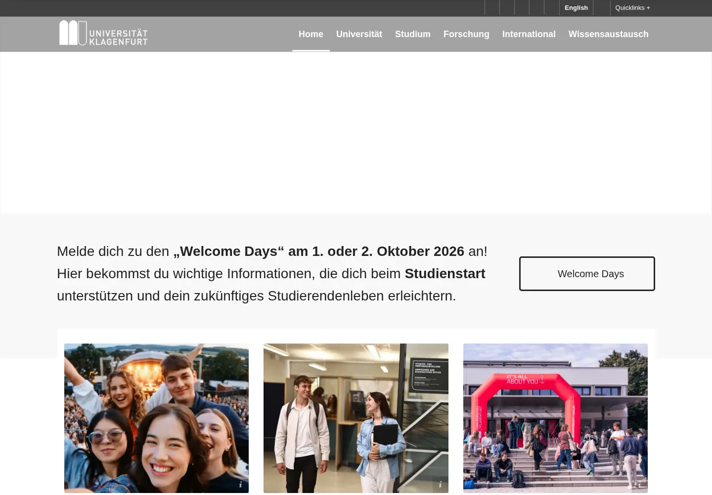This screenshot has height=495, width=712.
Task: Click the bold text "Studienstart"
Action: (445, 274)
